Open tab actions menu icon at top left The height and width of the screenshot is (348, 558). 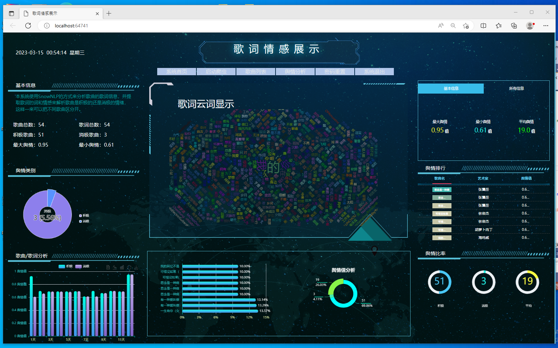click(x=11, y=14)
